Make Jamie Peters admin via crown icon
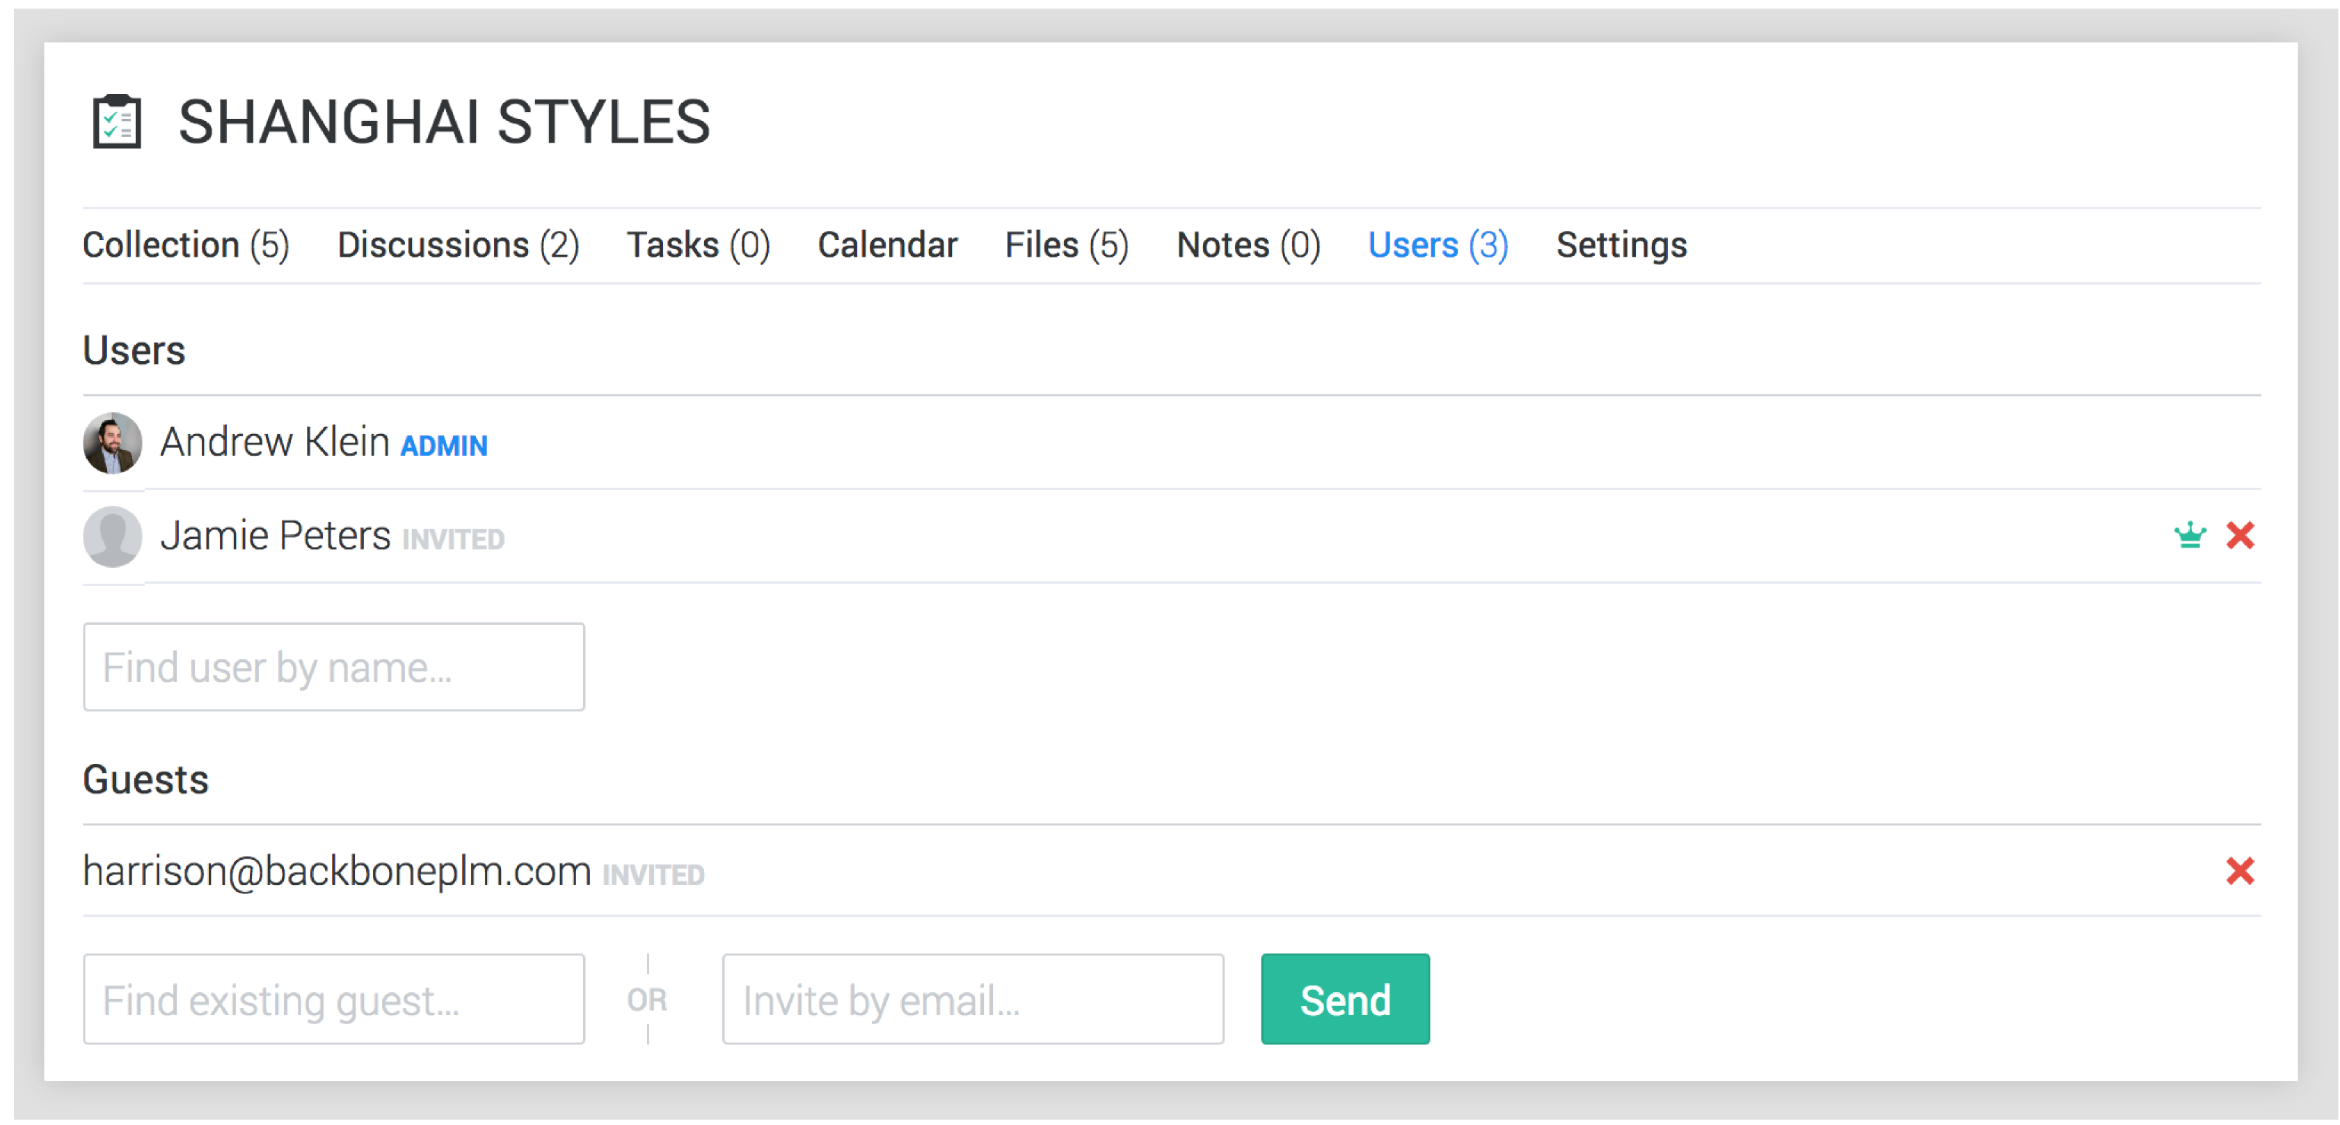The image size is (2340, 1125). tap(2189, 536)
